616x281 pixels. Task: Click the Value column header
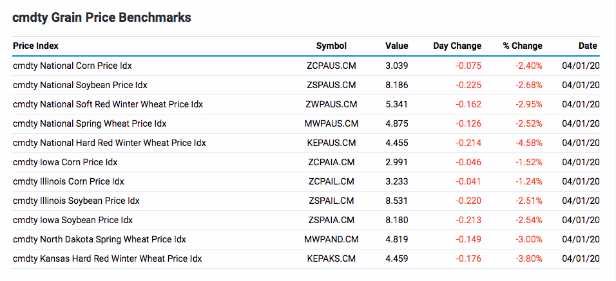(397, 46)
